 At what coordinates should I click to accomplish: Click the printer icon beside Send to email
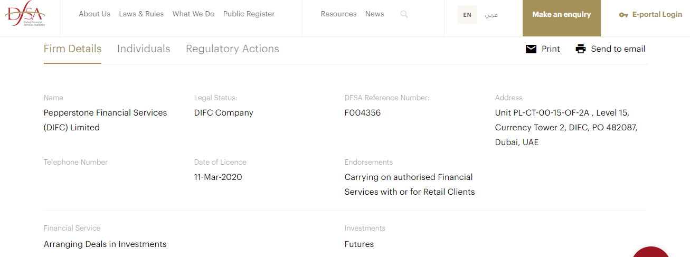pos(581,49)
